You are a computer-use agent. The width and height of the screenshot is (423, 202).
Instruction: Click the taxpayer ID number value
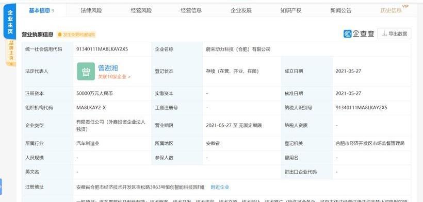(362, 108)
